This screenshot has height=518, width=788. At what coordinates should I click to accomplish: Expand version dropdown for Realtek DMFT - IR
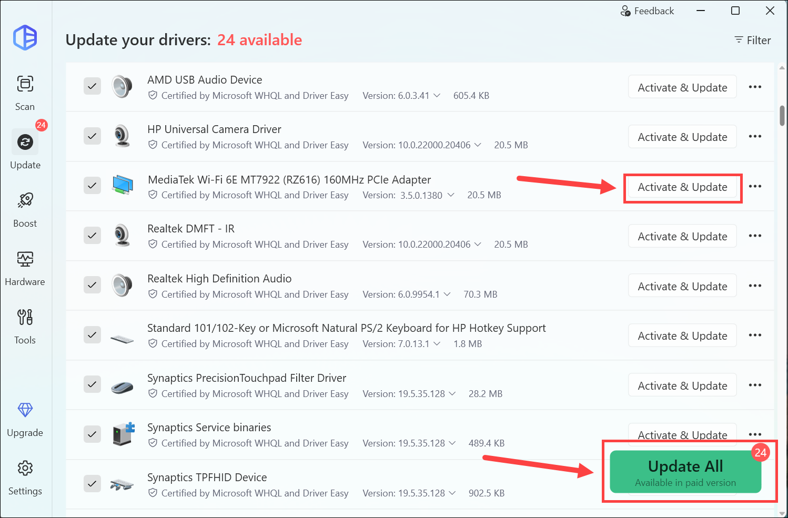(478, 244)
